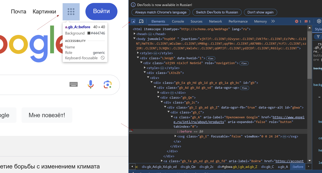Collapse the div LX3sZb node

[x=145, y=73]
